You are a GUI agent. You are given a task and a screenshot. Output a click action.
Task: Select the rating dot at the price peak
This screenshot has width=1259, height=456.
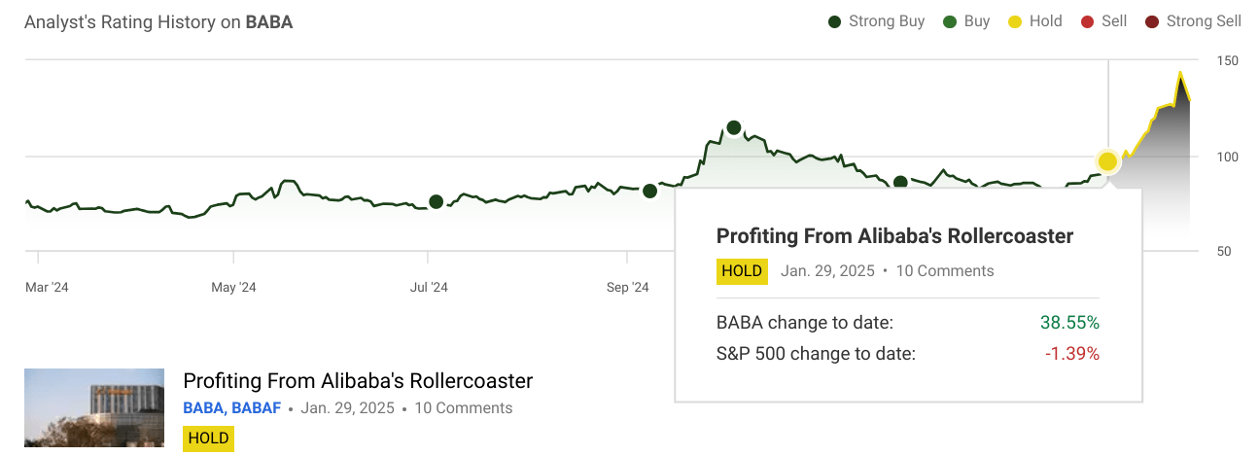(734, 127)
